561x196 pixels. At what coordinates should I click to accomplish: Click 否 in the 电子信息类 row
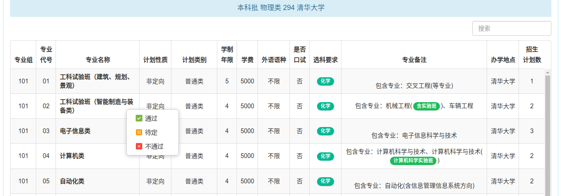tap(300, 131)
